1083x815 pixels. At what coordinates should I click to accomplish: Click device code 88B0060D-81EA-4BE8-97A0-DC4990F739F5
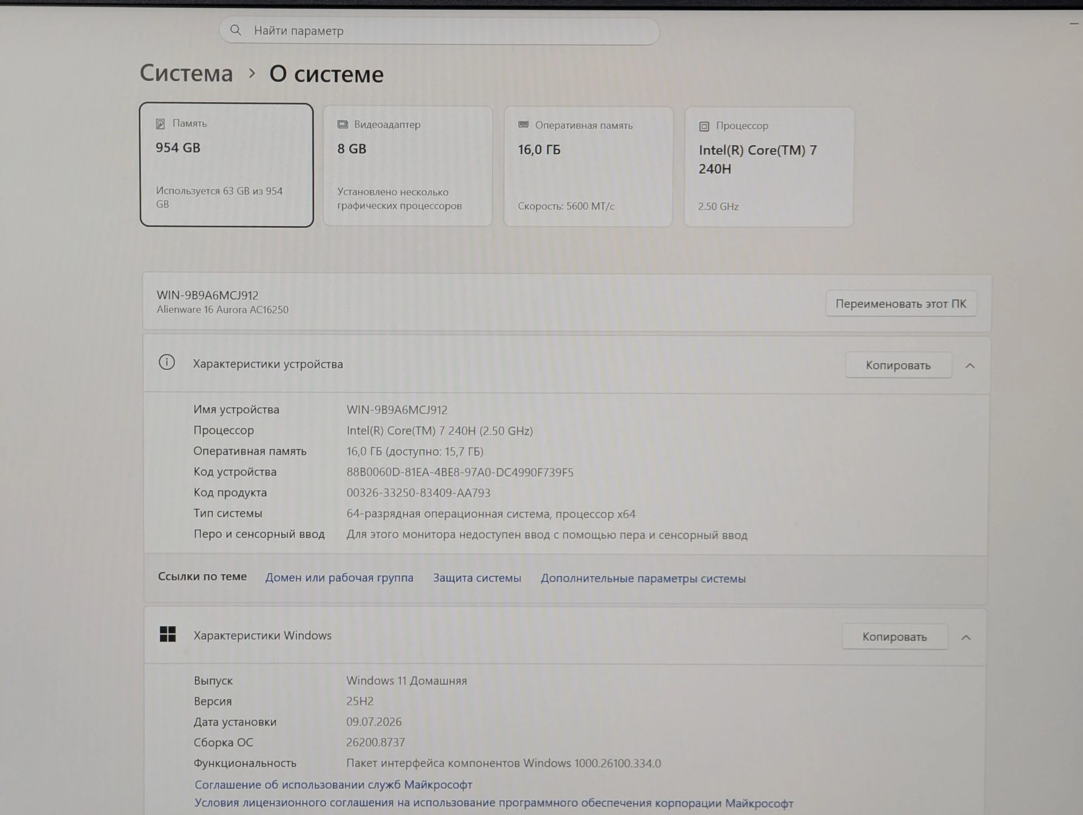click(460, 472)
